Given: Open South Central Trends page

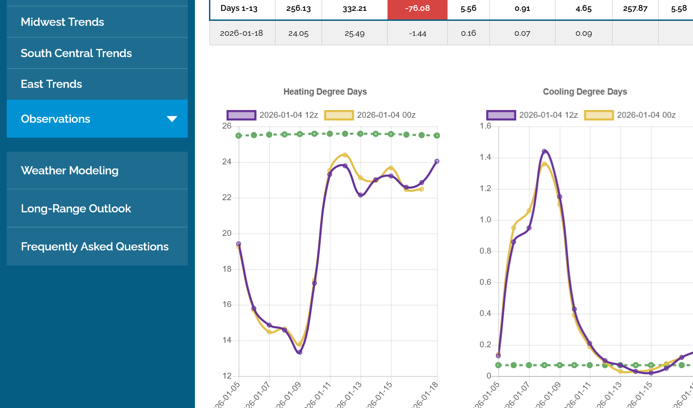Looking at the screenshot, I should tap(76, 53).
